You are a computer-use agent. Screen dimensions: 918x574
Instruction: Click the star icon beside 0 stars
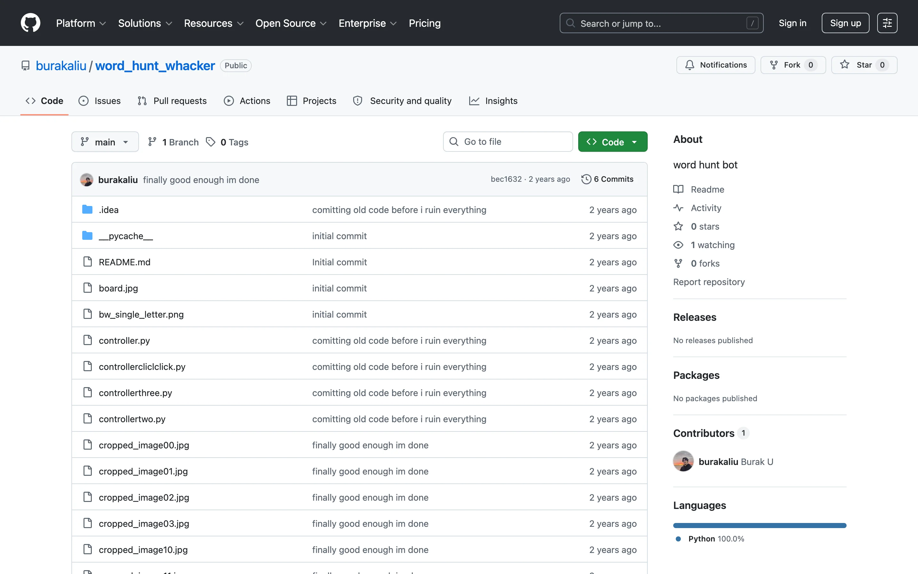(x=678, y=226)
